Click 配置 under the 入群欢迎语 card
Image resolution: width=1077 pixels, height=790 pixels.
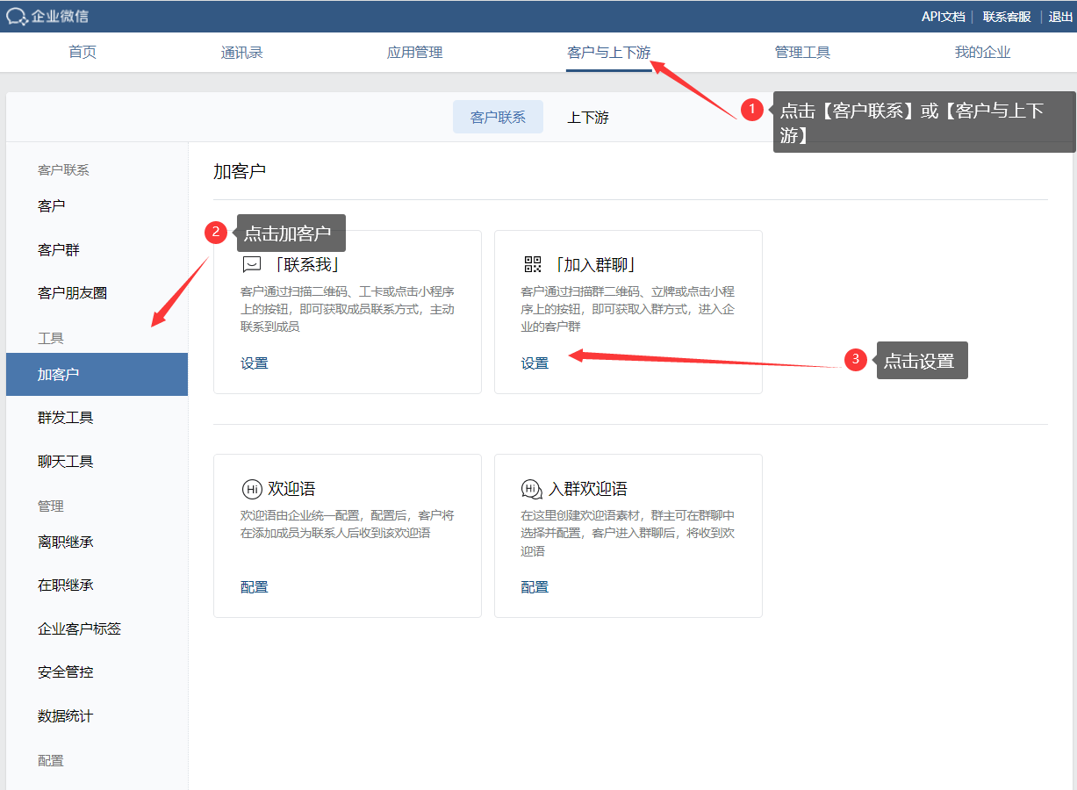point(535,587)
